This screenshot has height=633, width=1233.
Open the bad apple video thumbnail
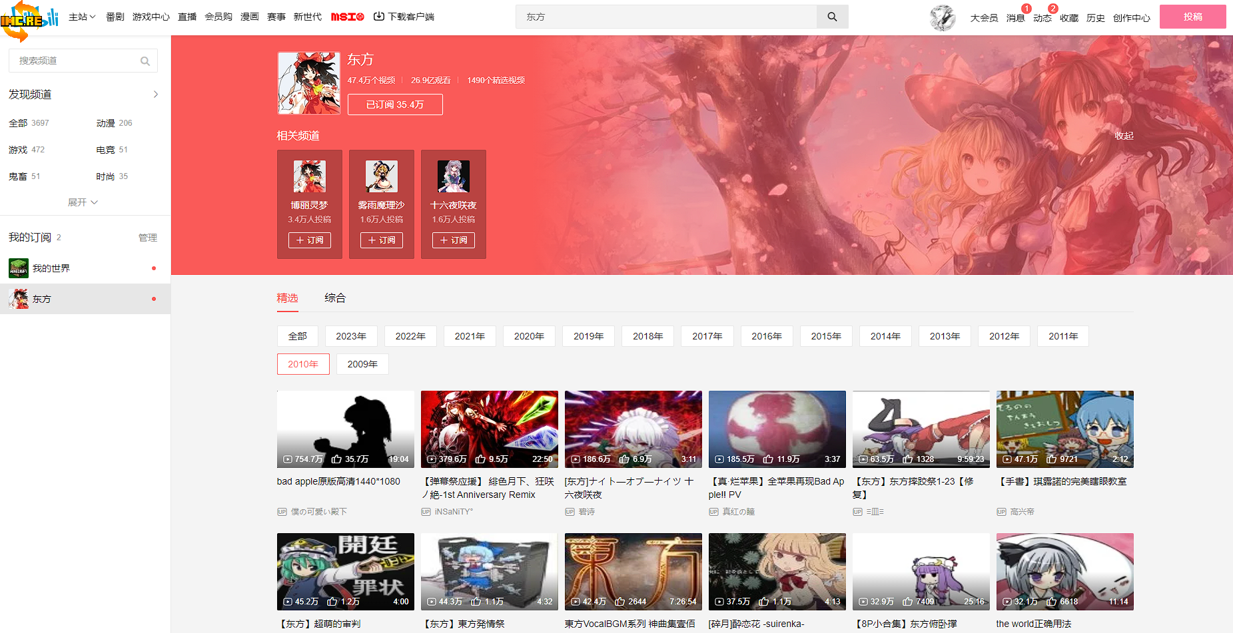coord(345,429)
